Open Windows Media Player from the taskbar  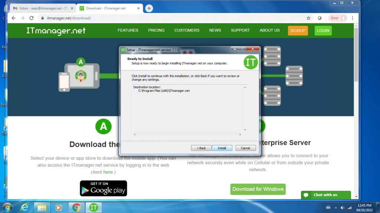click(x=59, y=207)
